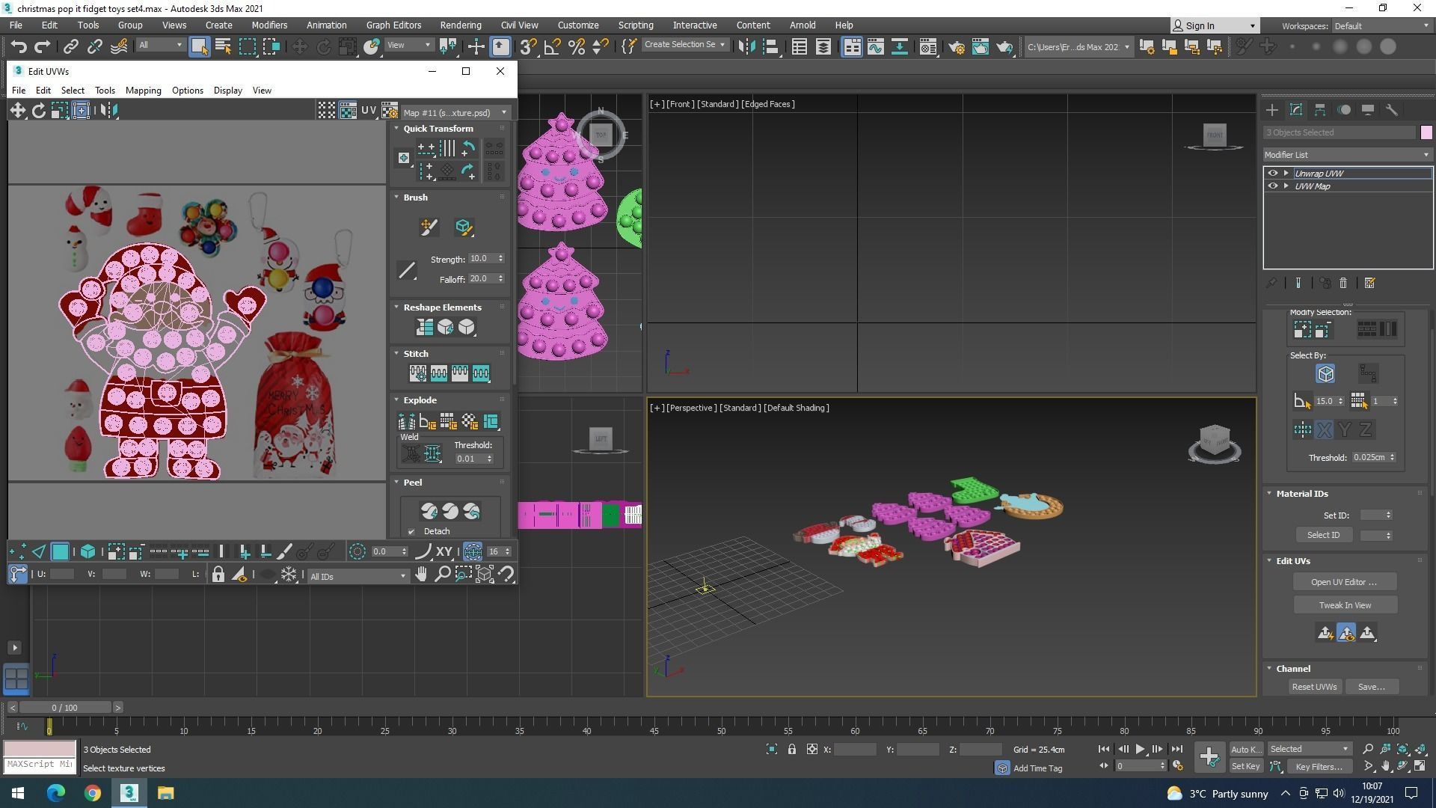Screen dimensions: 1436x808
Task: Open the texture map dropdown in Edit UVWs
Action: (454, 112)
